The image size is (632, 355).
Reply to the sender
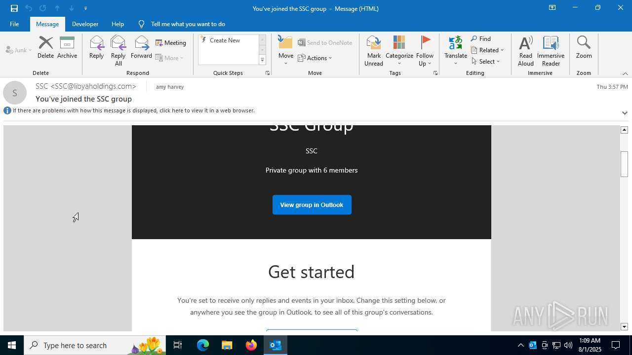point(96,48)
